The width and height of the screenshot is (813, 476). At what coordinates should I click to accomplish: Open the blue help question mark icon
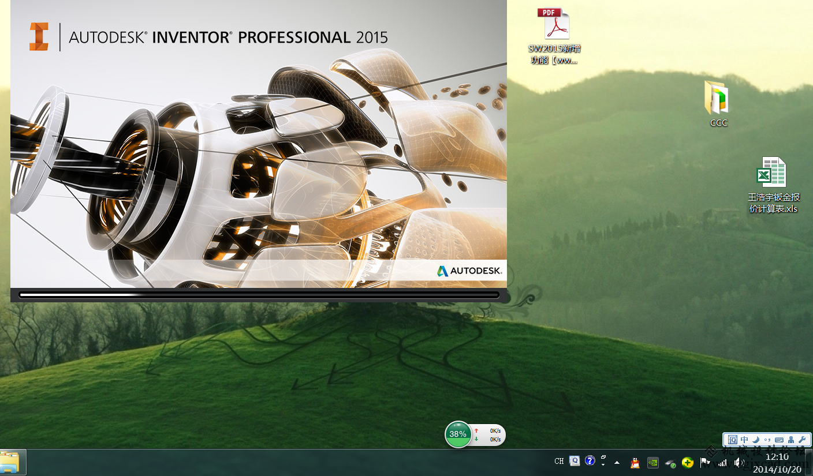[x=590, y=460]
